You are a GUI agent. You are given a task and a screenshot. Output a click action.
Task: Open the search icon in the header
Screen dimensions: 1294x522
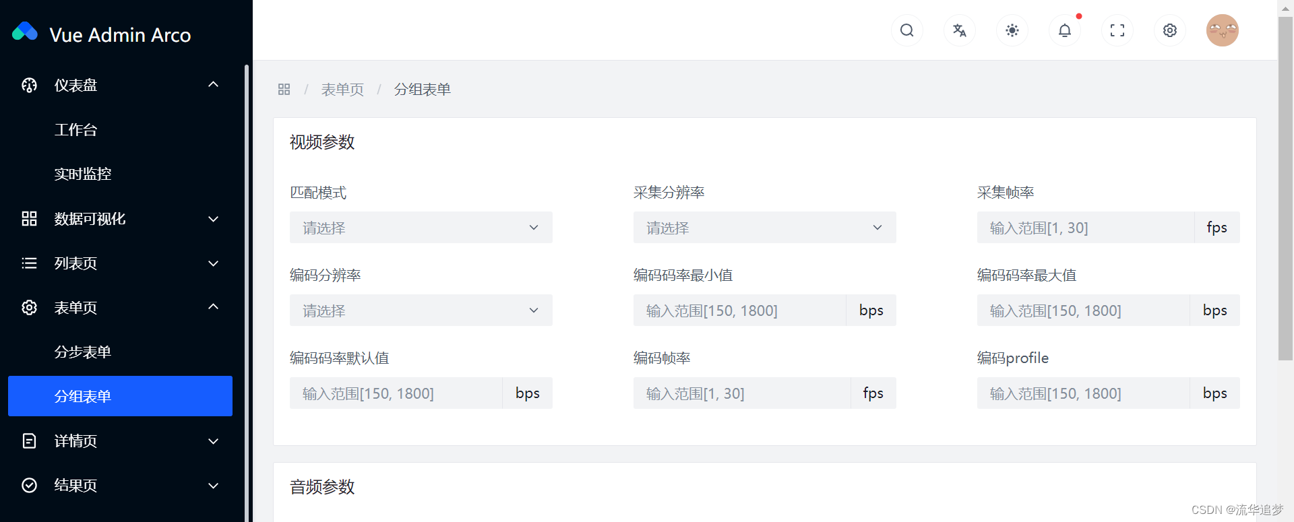[907, 30]
